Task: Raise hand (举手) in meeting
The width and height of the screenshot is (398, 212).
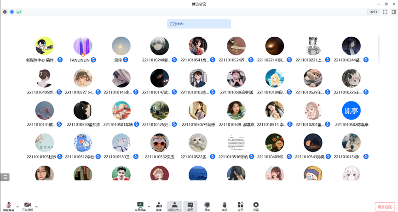Action: pos(224,206)
